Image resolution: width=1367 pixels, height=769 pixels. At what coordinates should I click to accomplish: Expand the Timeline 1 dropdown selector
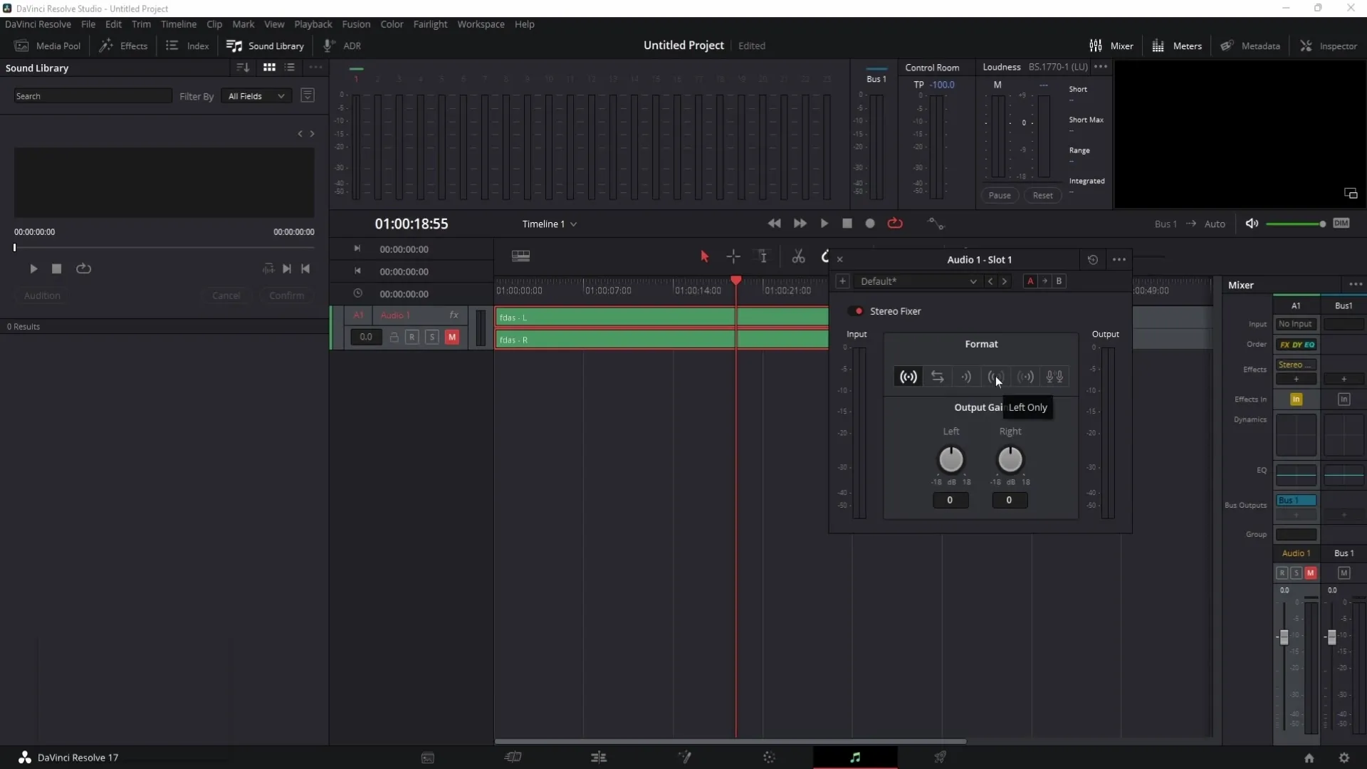(574, 224)
